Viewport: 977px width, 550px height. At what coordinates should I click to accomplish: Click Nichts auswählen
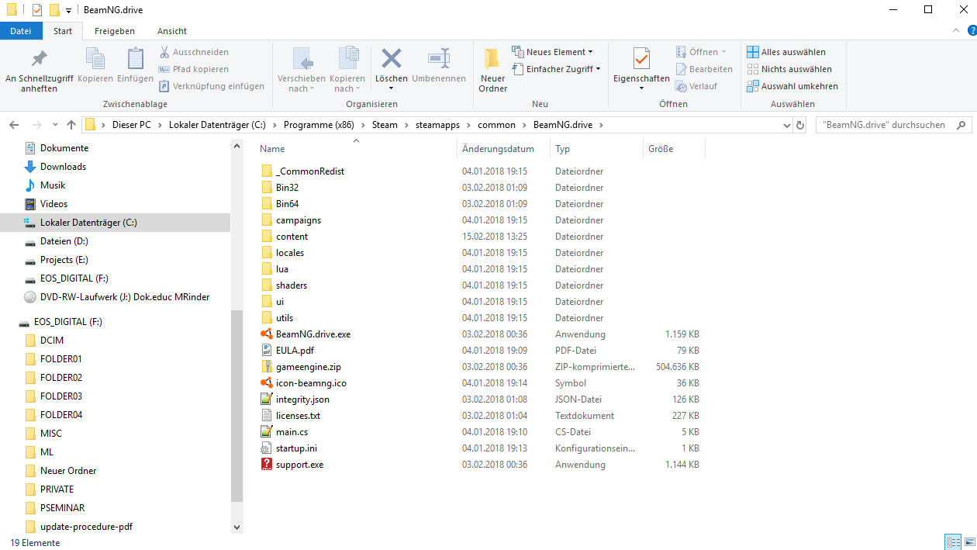coord(789,69)
